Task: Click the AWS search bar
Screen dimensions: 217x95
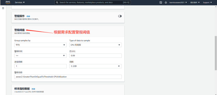Action: coord(93,3)
